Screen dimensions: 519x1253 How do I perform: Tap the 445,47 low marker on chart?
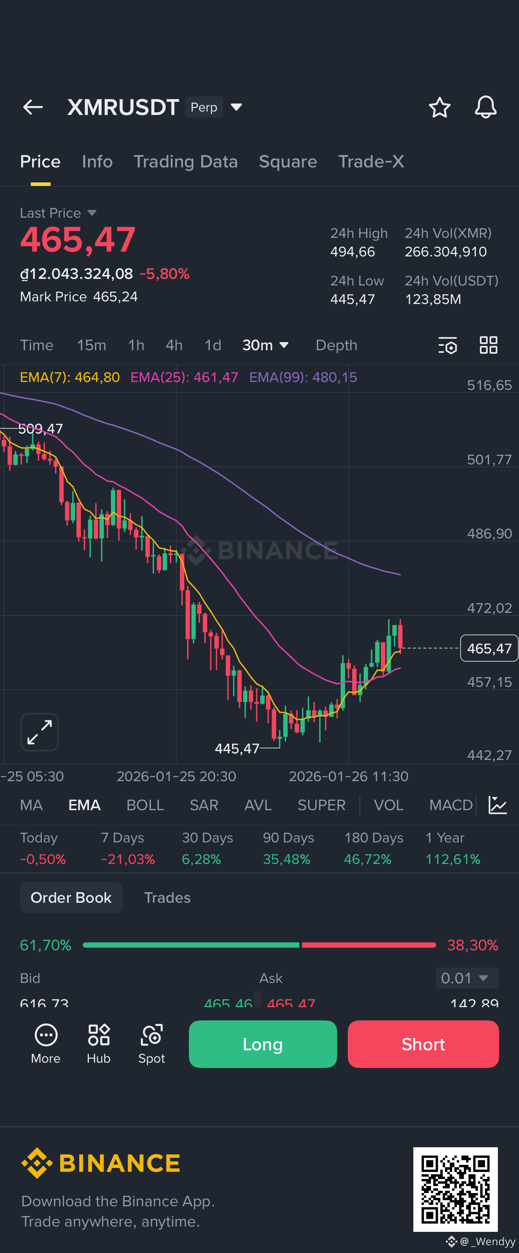point(237,748)
